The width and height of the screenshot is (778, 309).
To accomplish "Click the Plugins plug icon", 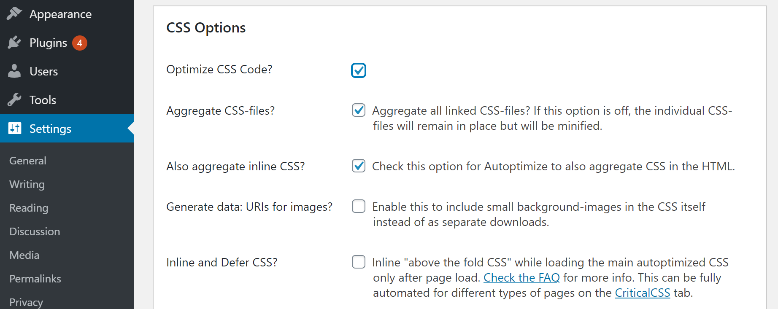I will coord(14,42).
